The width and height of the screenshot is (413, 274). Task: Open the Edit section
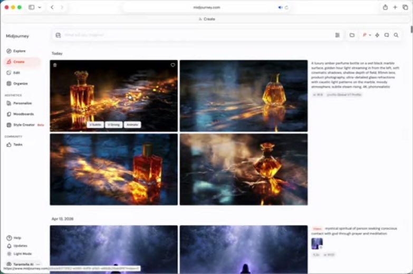13,73
